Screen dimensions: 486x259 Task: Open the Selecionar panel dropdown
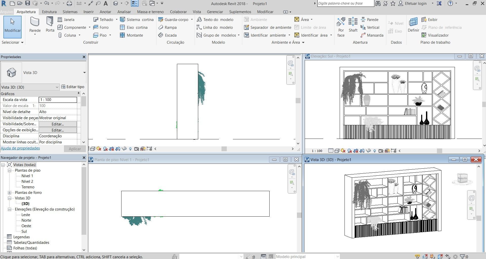point(12,42)
